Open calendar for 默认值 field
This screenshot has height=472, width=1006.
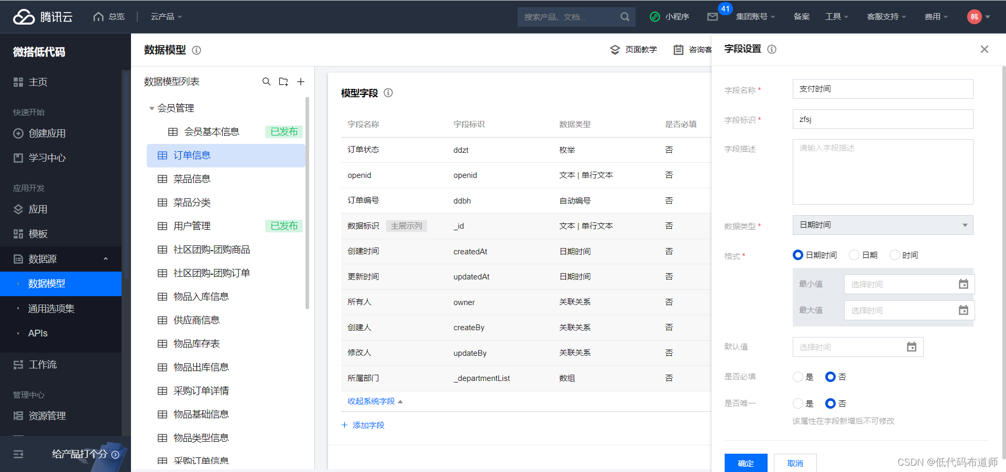tap(912, 347)
